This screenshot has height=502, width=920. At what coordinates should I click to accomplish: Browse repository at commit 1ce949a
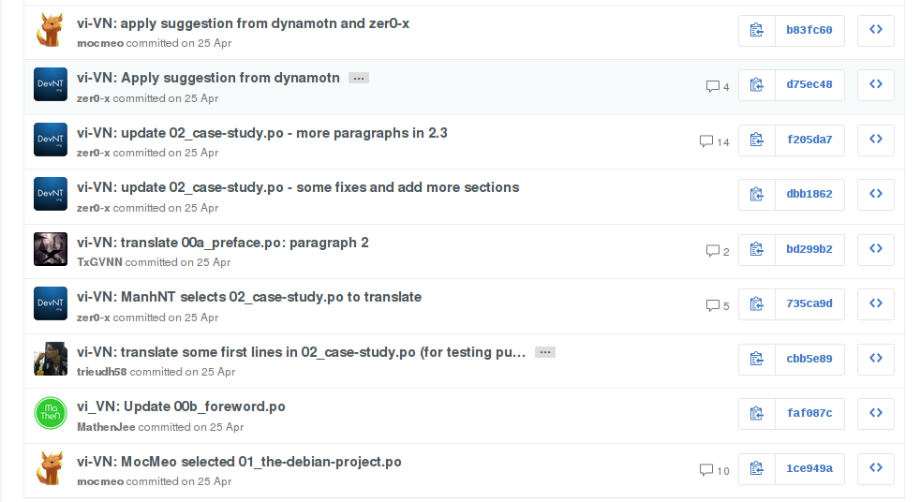876,469
